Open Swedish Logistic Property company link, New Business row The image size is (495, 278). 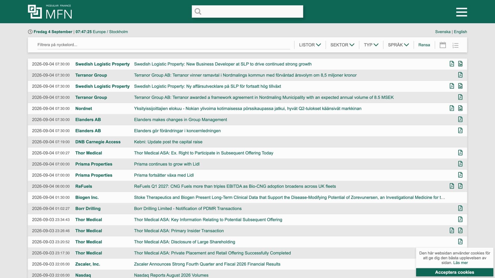(x=102, y=64)
